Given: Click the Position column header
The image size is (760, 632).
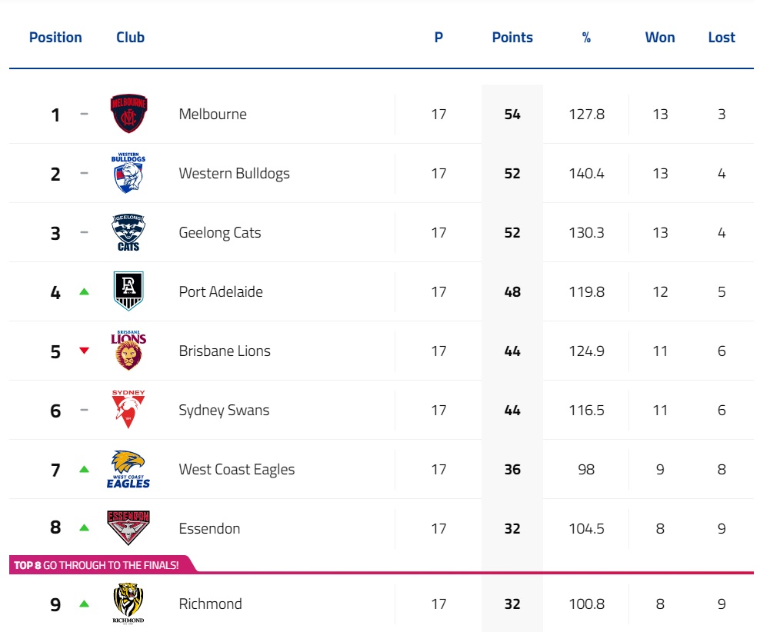Looking at the screenshot, I should click(55, 38).
